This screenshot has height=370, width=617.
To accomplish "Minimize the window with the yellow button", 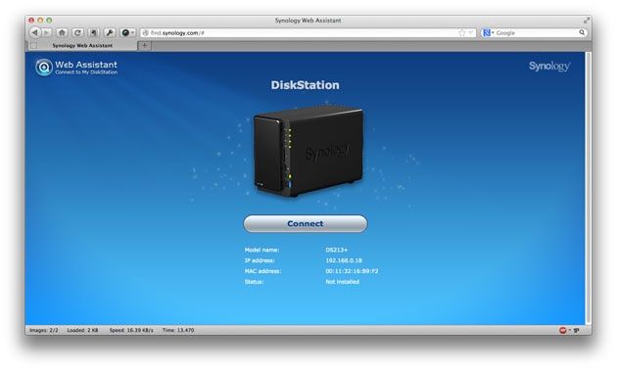I will tap(40, 20).
